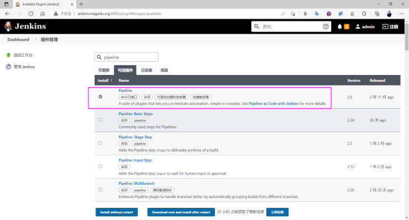Click the browser Translate extension icon
Screen dimensions: 409x220
pyautogui.click(x=316, y=14)
